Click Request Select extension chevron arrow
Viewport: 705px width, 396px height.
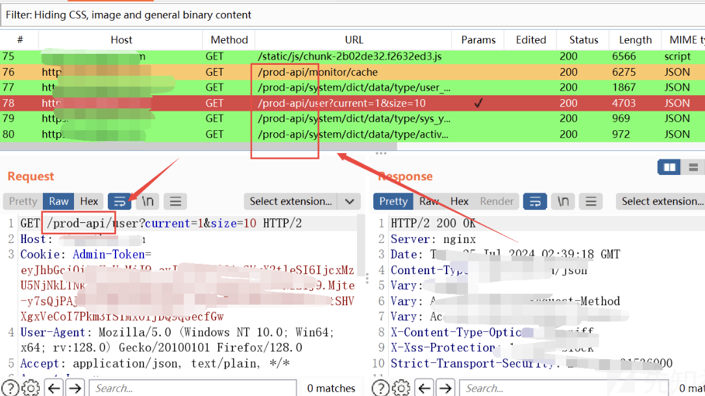pyautogui.click(x=349, y=202)
